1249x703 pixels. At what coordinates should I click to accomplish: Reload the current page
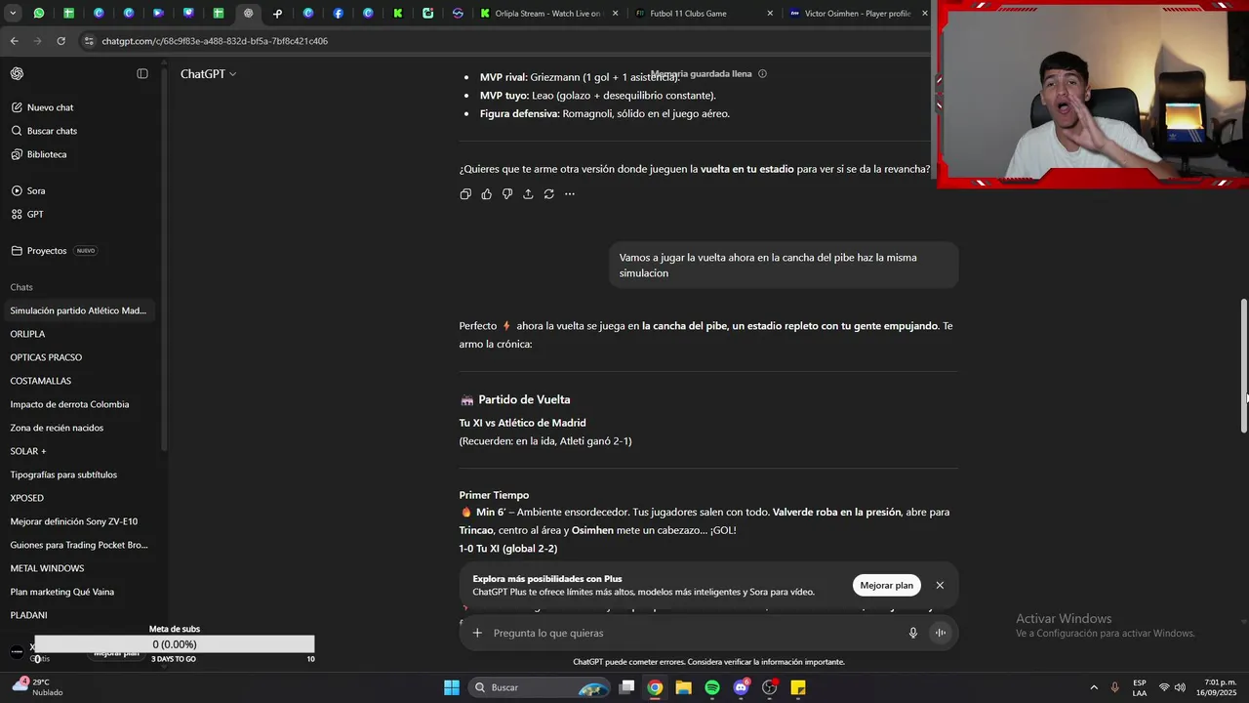pyautogui.click(x=60, y=41)
